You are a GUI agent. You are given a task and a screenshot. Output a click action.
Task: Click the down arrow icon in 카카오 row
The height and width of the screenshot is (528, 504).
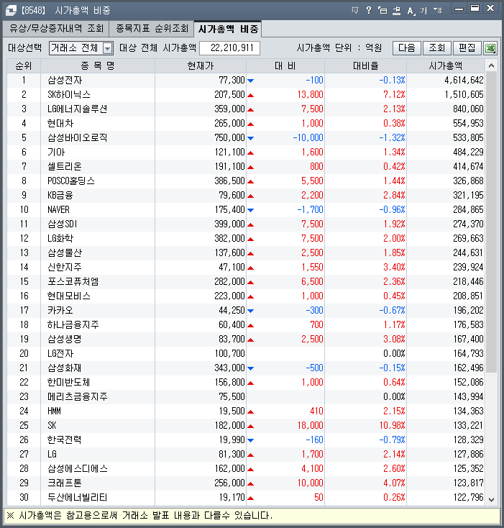[251, 311]
